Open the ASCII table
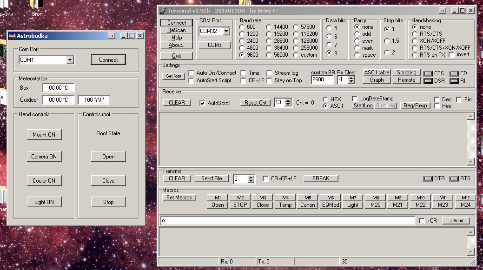Viewport: 483px width, 270px height. tap(377, 72)
